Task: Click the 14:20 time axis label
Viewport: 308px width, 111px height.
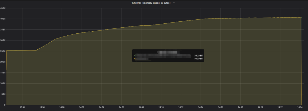Action: [260, 107]
